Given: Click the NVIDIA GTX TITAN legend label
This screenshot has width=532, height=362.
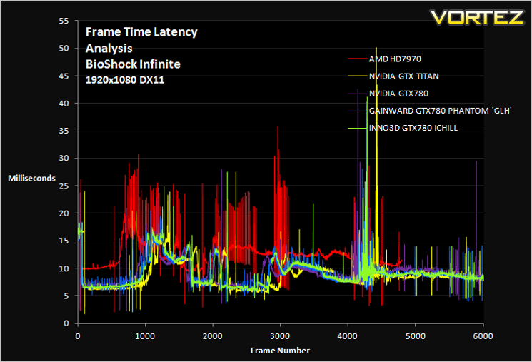Looking at the screenshot, I should [x=403, y=76].
